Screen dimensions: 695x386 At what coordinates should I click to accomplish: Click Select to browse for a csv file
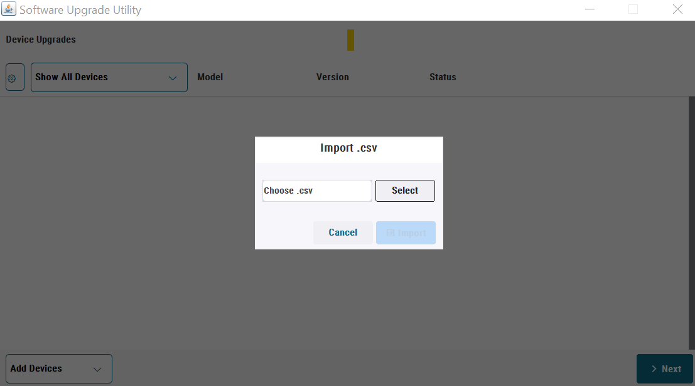click(405, 190)
